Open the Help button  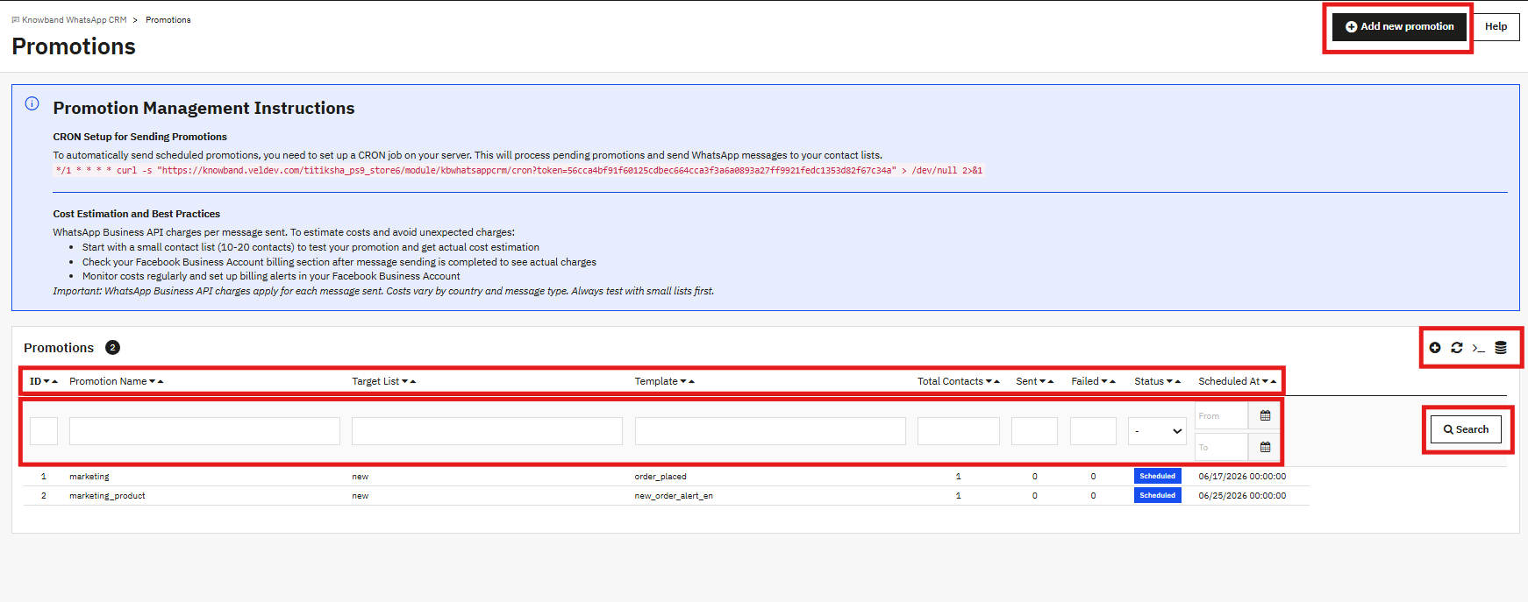click(x=1496, y=26)
